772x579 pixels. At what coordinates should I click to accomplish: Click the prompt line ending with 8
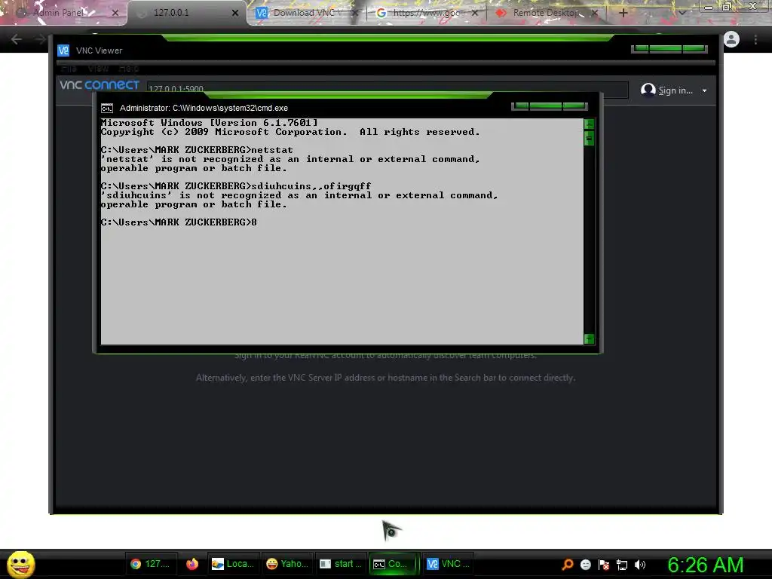179,222
